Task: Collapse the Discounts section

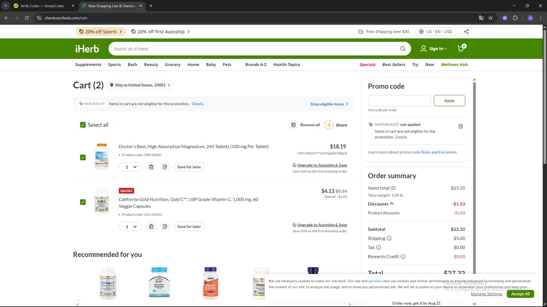Action: pyautogui.click(x=381, y=204)
